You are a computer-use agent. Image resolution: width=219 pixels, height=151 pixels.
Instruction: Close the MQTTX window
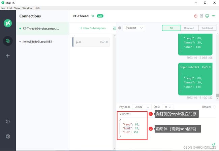coord(214,3)
